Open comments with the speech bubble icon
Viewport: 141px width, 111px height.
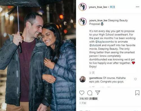90,93
